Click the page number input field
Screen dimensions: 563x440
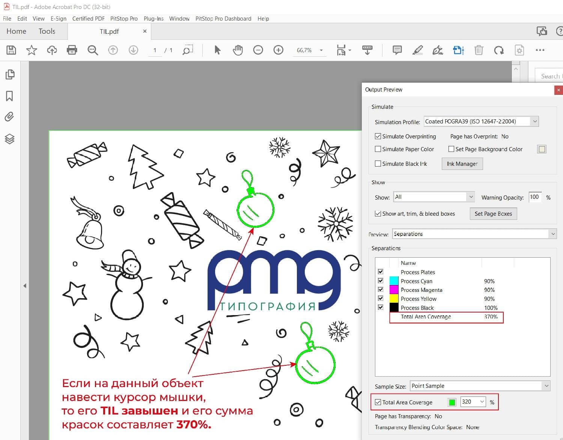click(x=155, y=50)
